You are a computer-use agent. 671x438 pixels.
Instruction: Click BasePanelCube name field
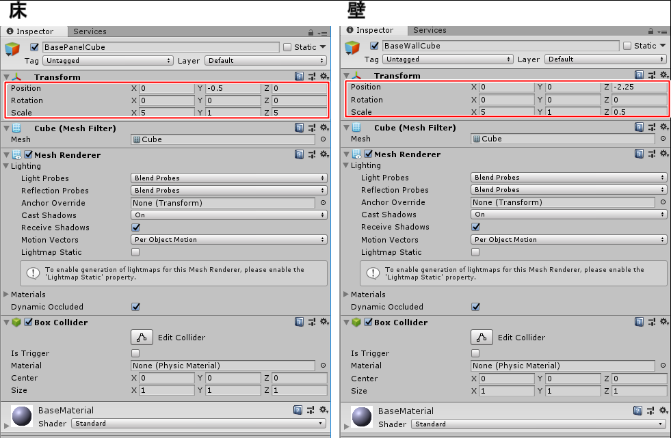[x=161, y=47]
